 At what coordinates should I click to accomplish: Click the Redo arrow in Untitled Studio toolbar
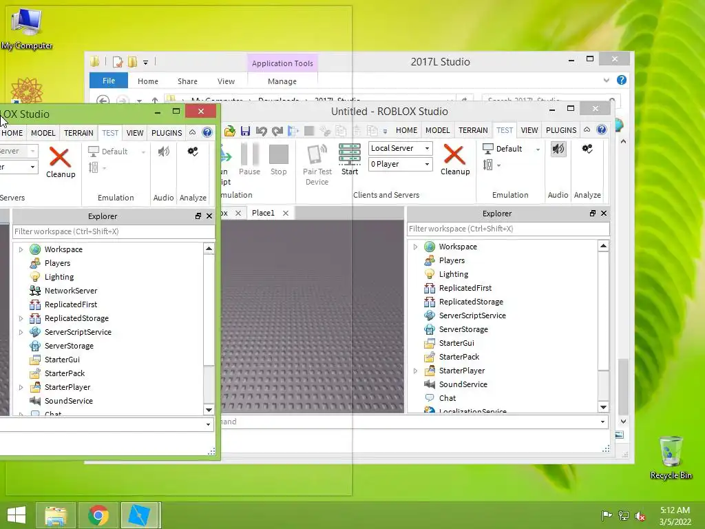pyautogui.click(x=277, y=131)
